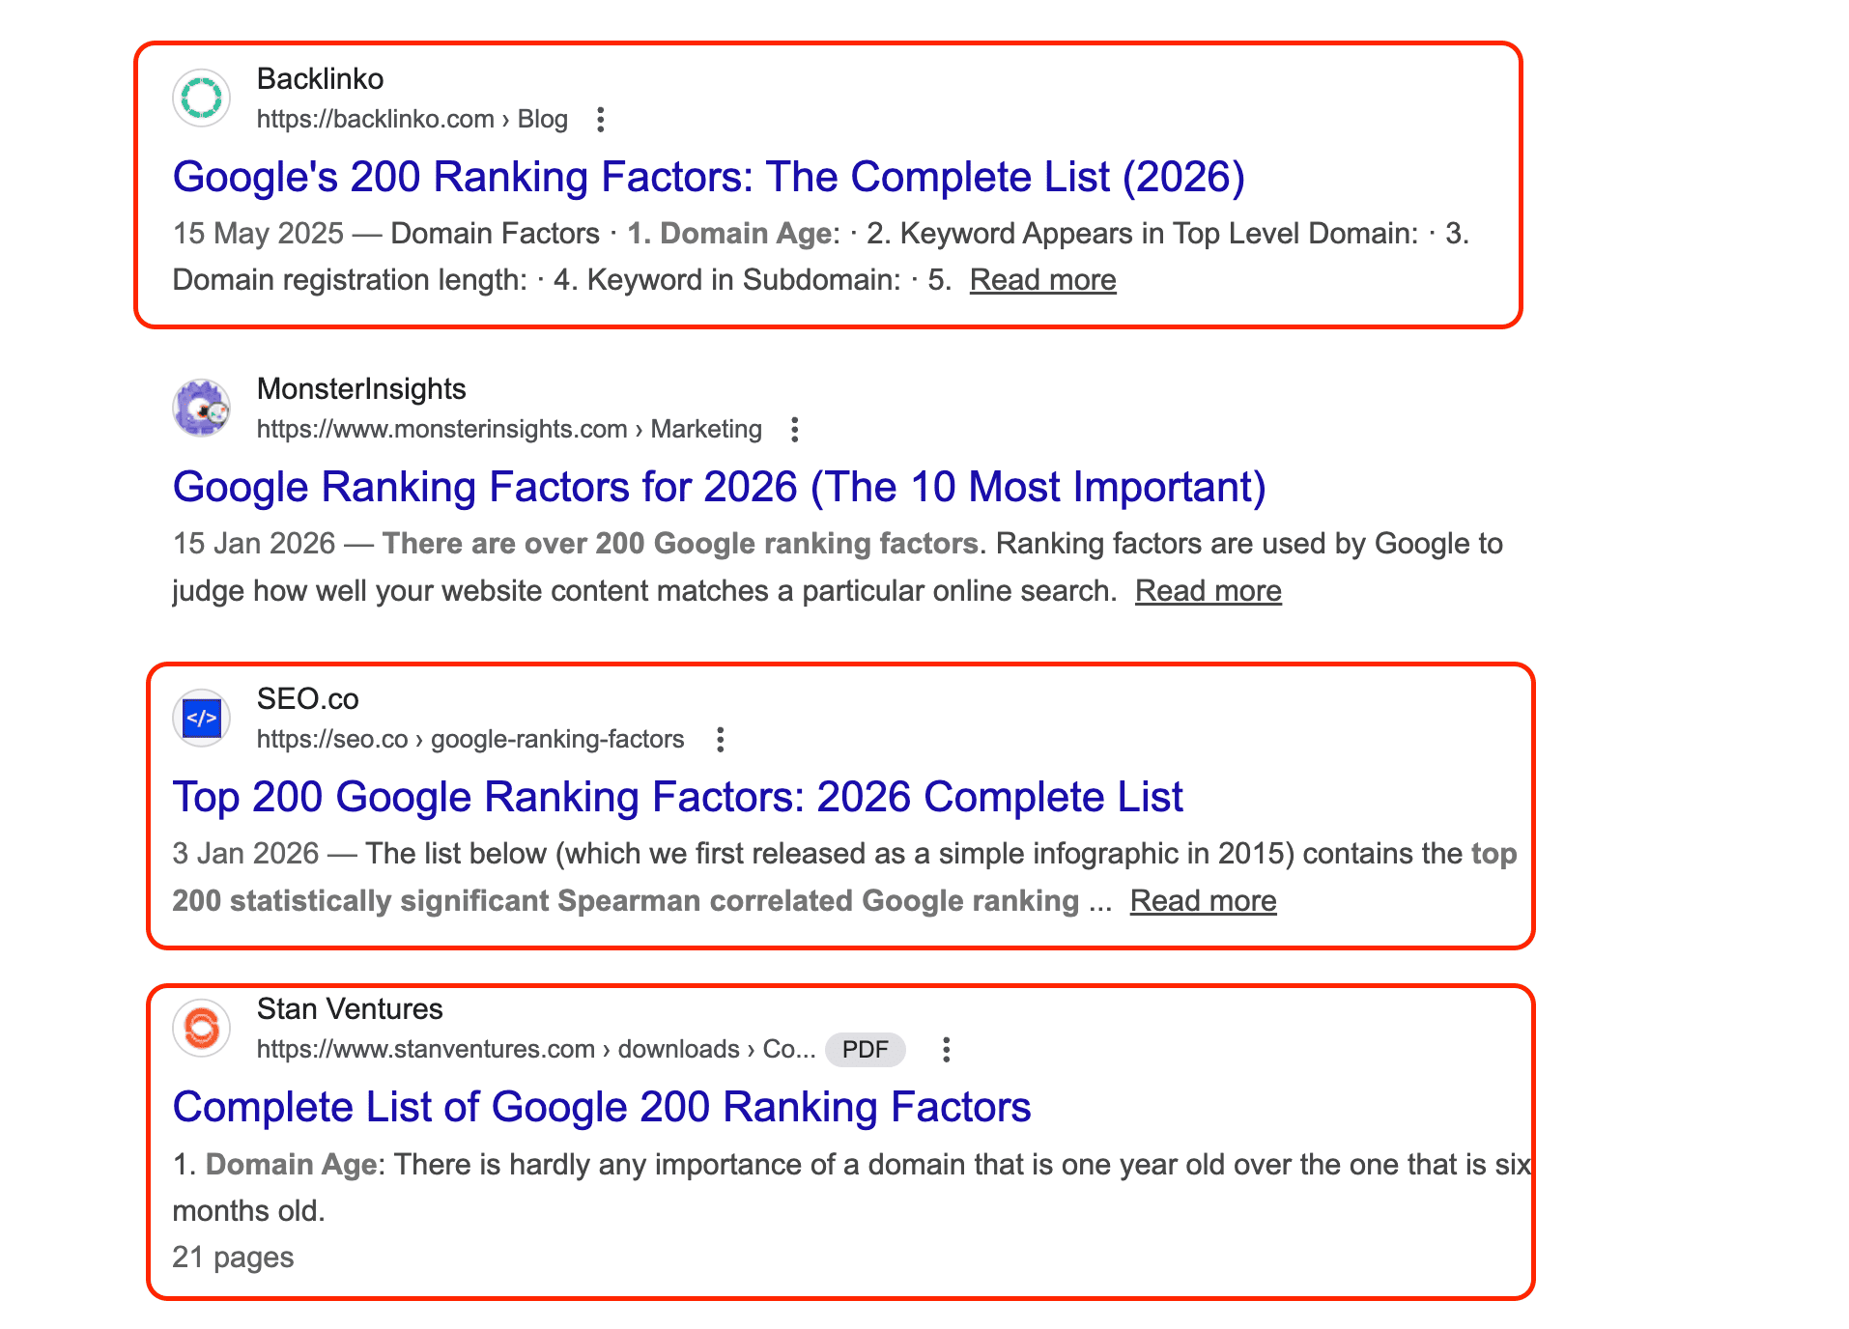The image size is (1849, 1329).
Task: Click the google-ranking-factors breadcrumb link
Action: tap(556, 739)
